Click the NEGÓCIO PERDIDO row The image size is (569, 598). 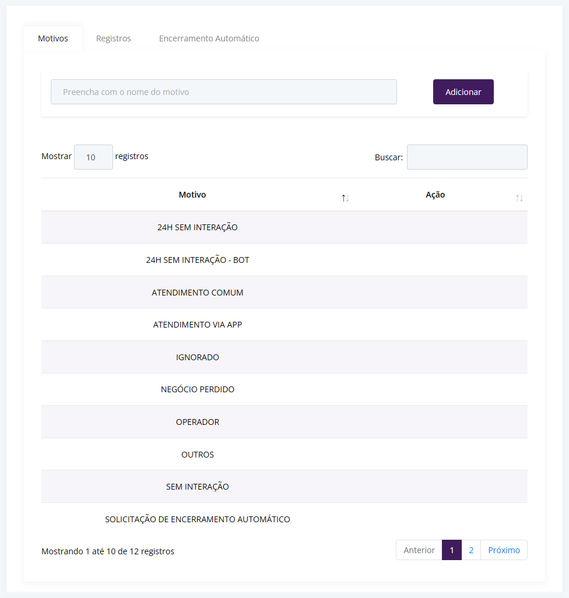pyautogui.click(x=284, y=389)
